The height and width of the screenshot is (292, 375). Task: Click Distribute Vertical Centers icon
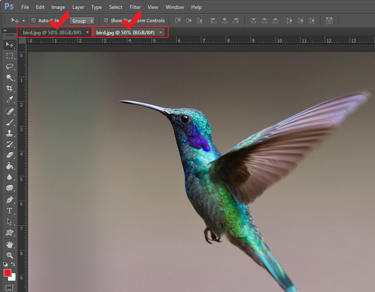click(x=265, y=21)
